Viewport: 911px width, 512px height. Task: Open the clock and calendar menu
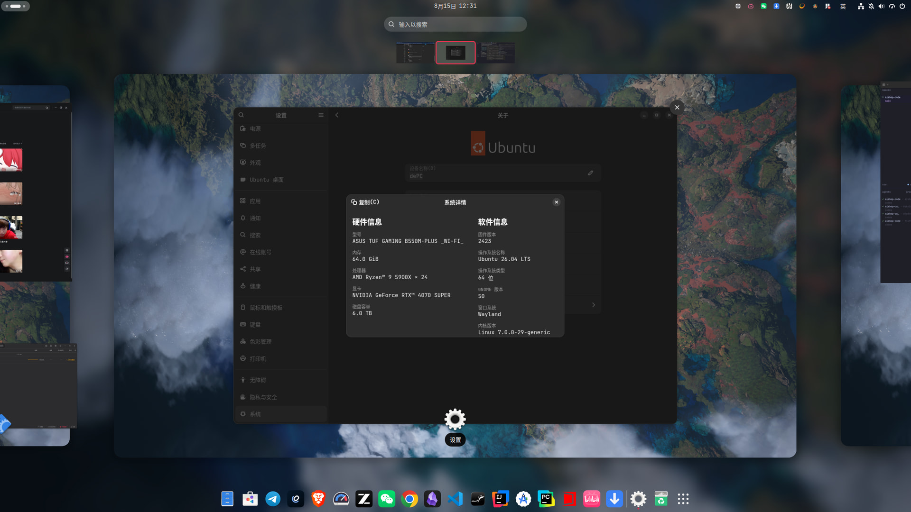455,6
